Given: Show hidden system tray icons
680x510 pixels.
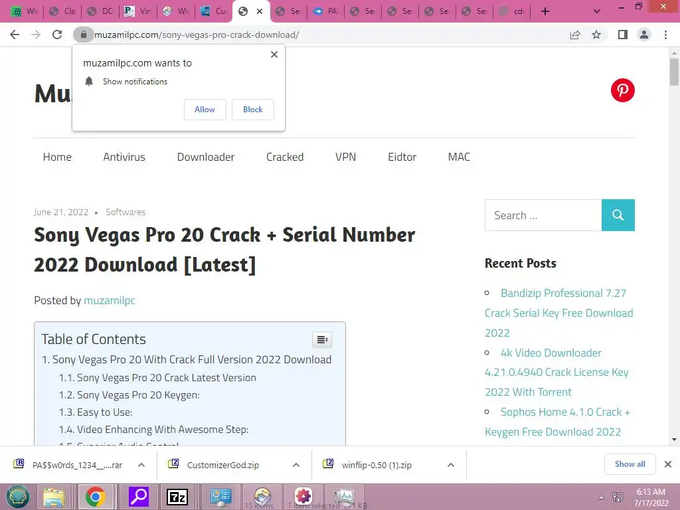Looking at the screenshot, I should tap(601, 497).
